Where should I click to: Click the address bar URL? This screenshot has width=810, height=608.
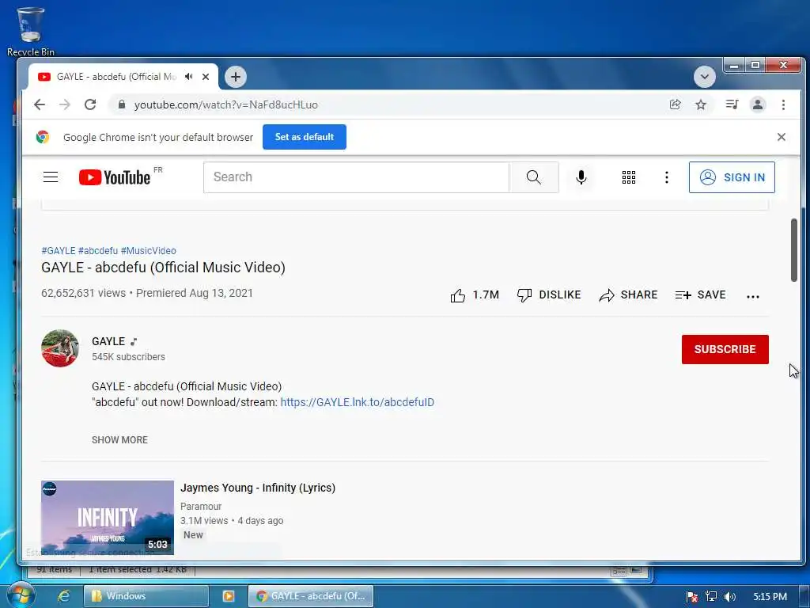coord(225,105)
